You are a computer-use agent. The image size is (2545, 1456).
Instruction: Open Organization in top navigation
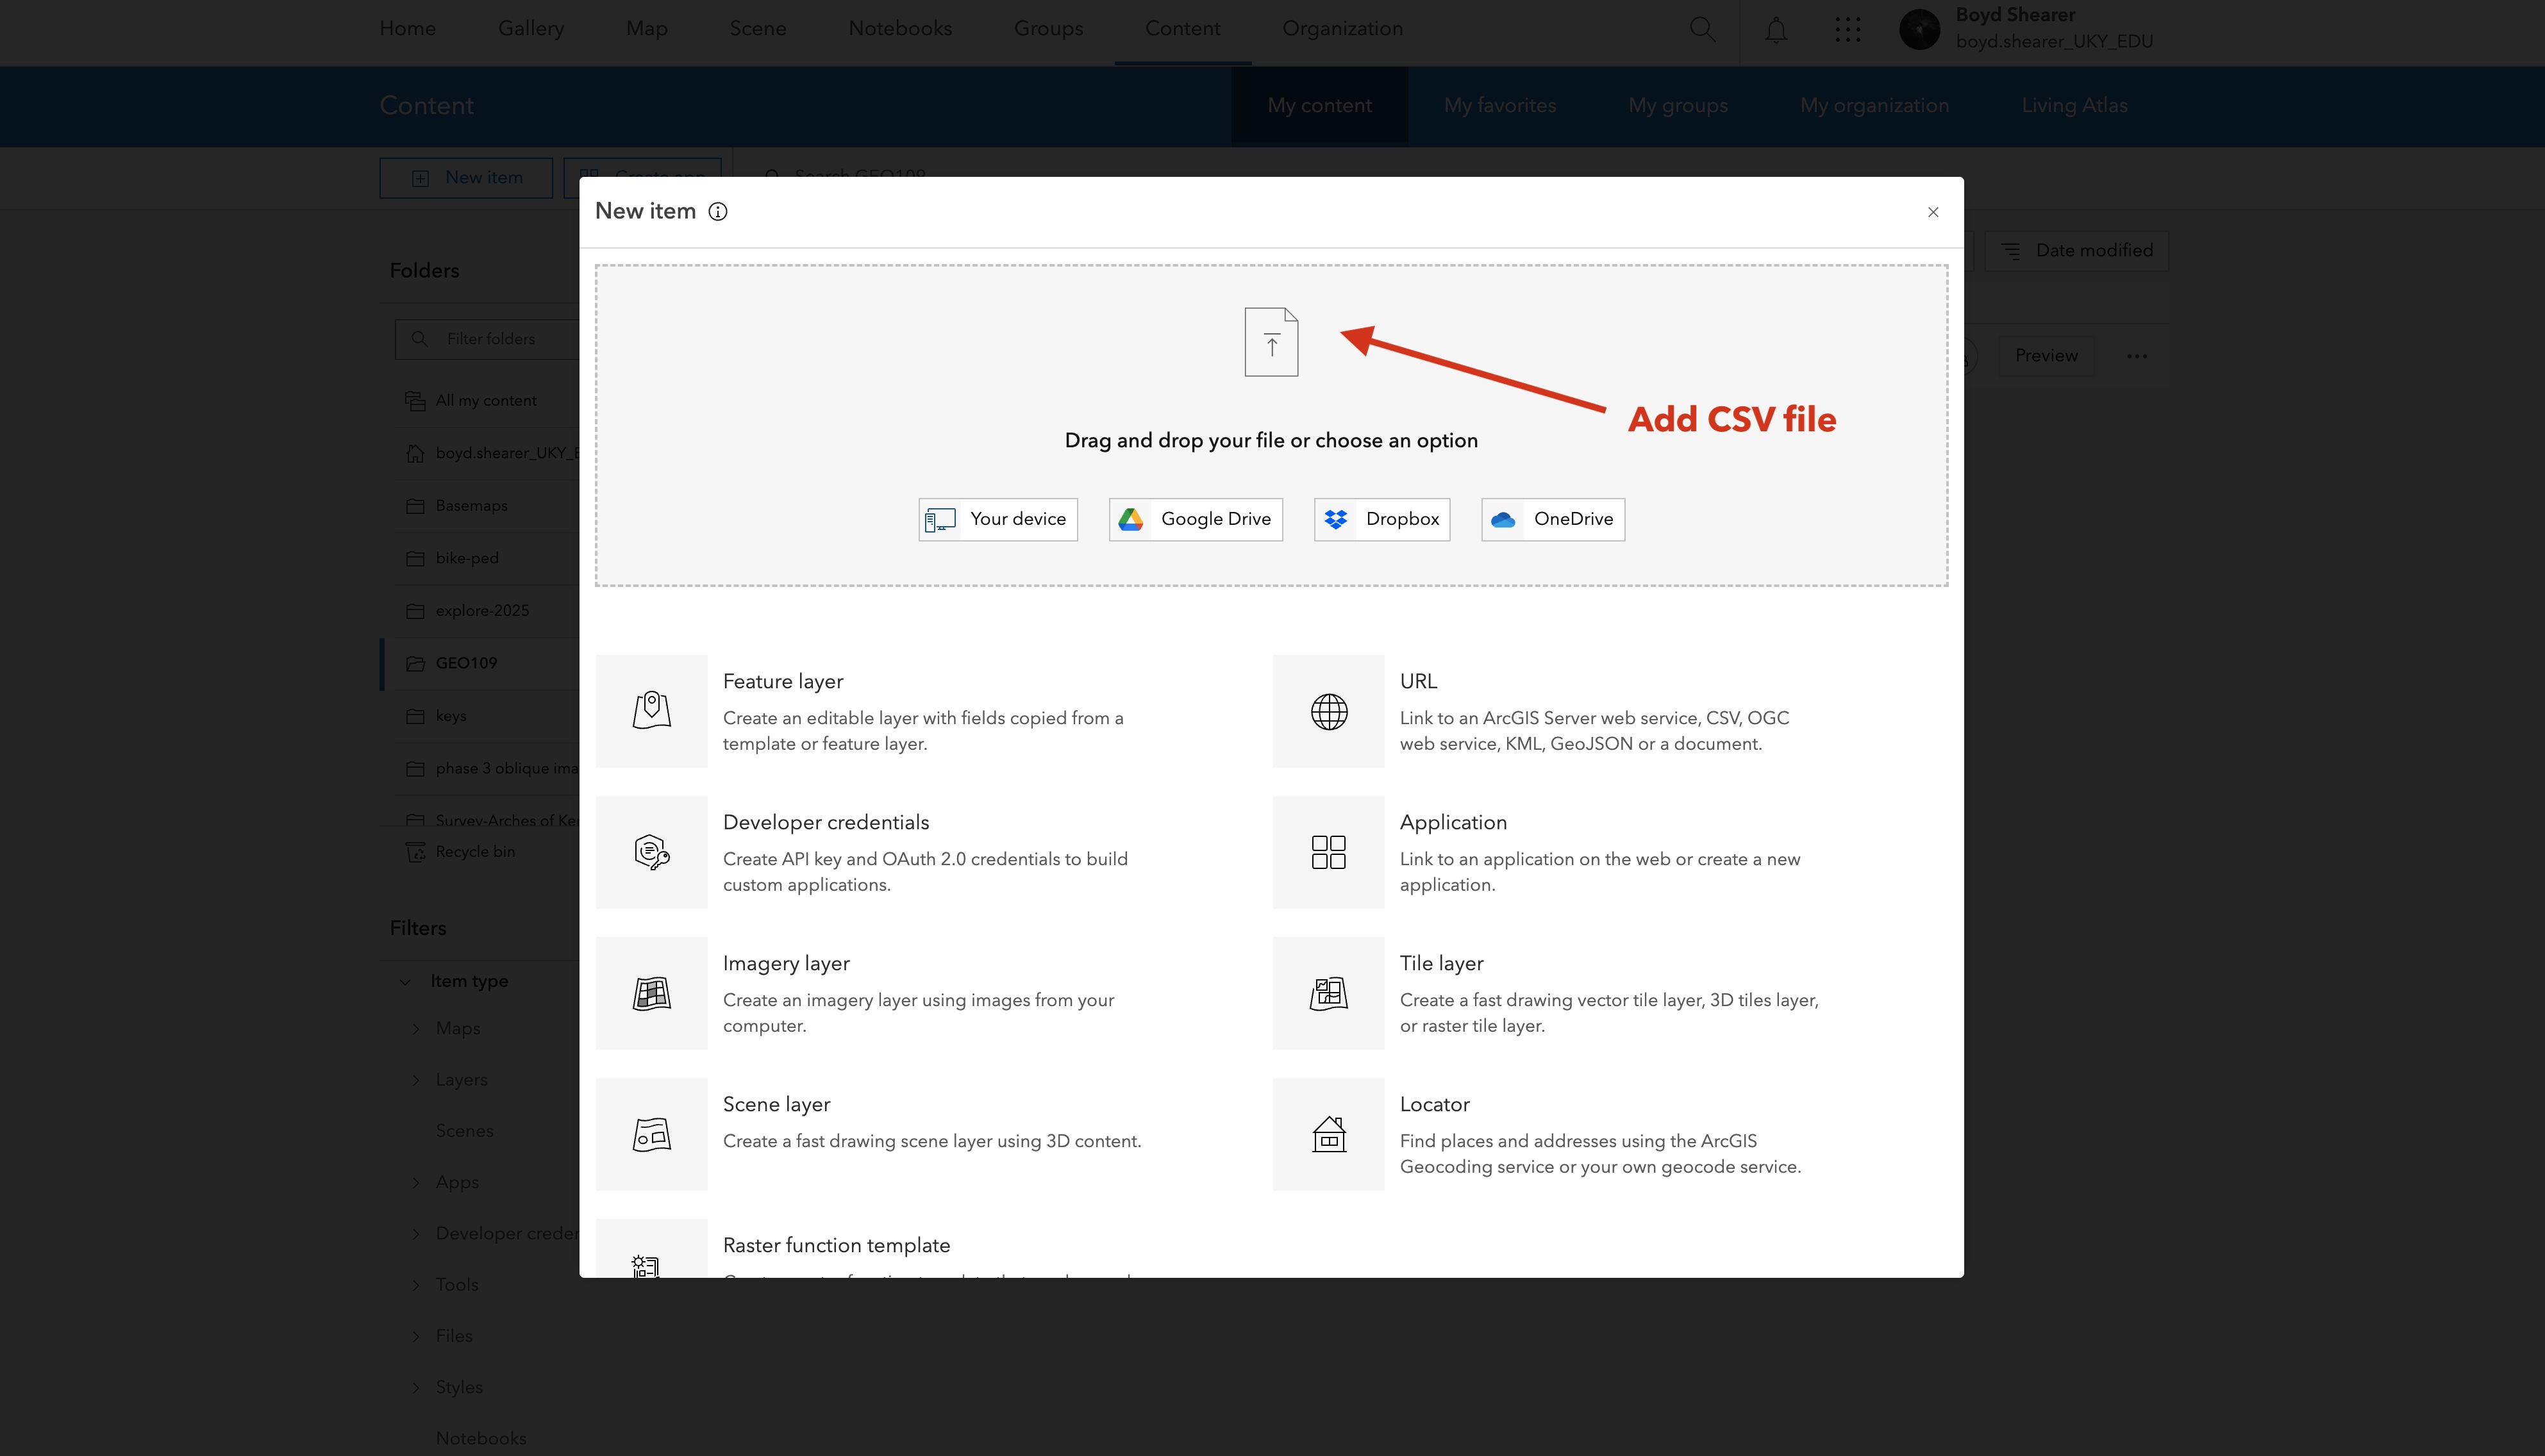click(1342, 29)
